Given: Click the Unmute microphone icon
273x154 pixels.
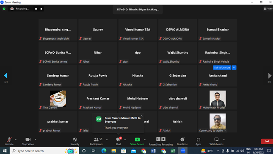Looking at the screenshot, I should click(x=9, y=140).
